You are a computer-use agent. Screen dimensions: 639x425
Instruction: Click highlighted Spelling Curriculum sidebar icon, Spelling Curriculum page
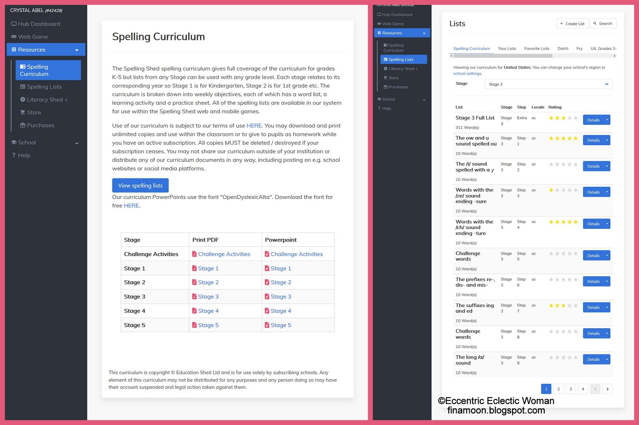(x=23, y=67)
